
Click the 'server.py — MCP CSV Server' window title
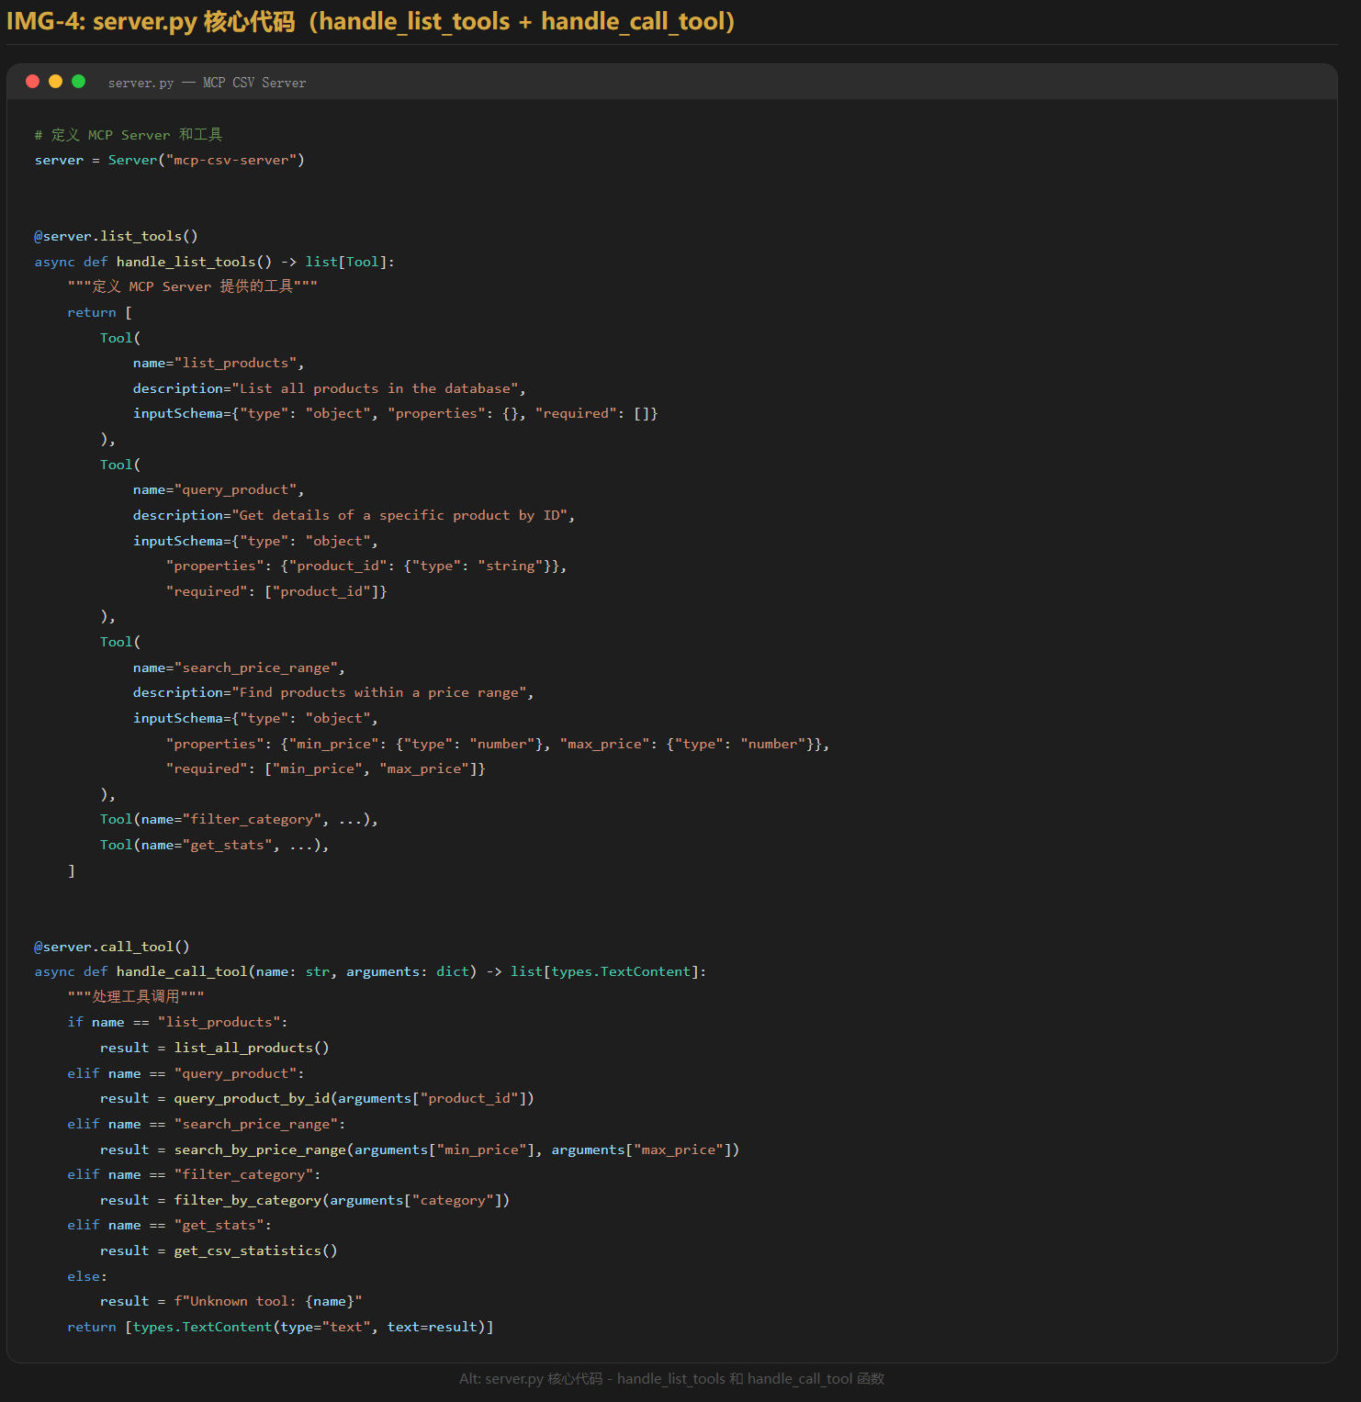(207, 83)
